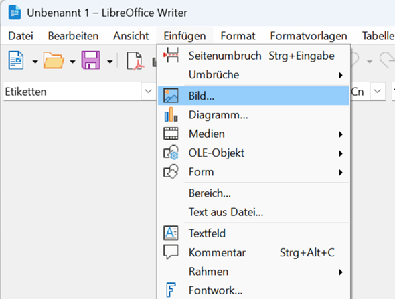Open the Bearbeiten menu

click(x=73, y=36)
